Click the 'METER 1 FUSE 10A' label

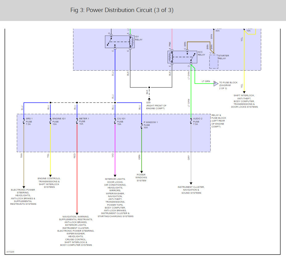click(x=84, y=121)
